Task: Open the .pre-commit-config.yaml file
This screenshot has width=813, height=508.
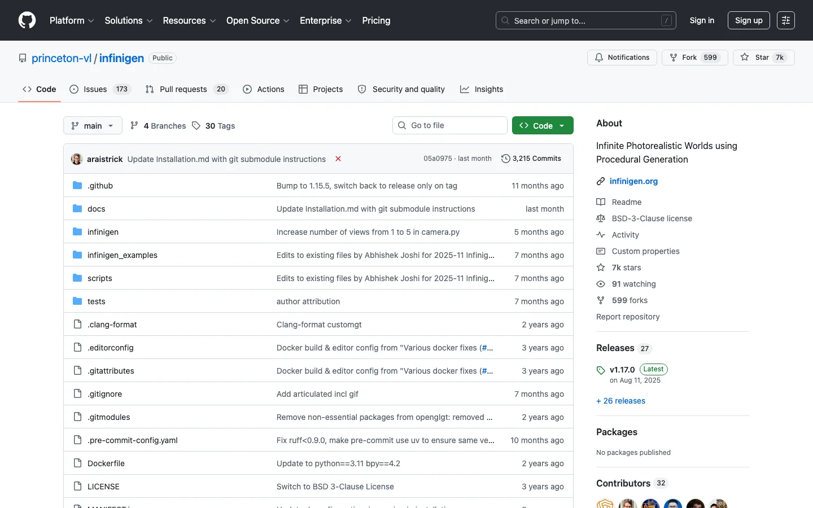Action: click(x=133, y=440)
